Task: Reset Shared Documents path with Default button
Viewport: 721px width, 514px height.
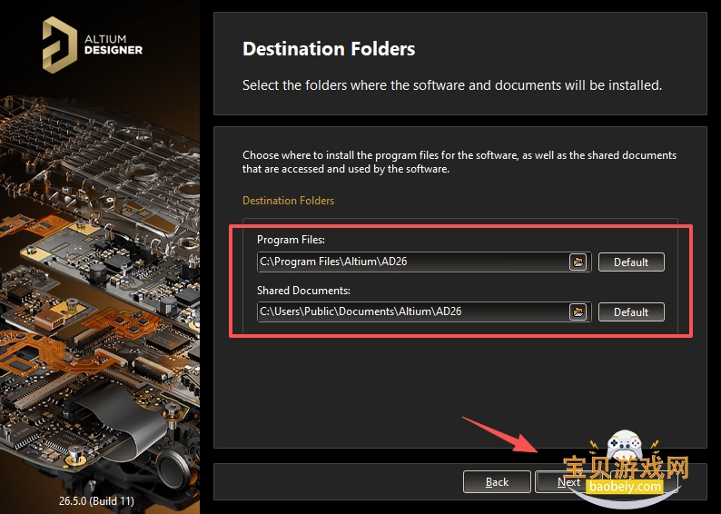Action: pyautogui.click(x=631, y=312)
